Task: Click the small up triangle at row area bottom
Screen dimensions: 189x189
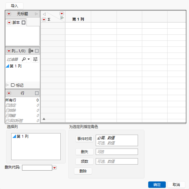Action: [44, 119]
